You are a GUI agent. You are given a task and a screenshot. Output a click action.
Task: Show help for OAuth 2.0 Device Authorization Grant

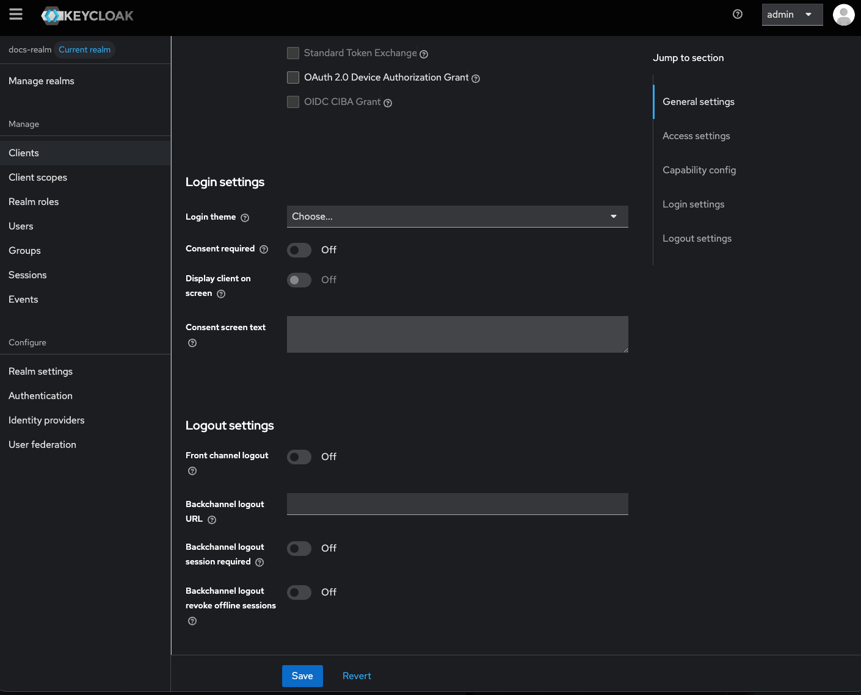pos(476,79)
